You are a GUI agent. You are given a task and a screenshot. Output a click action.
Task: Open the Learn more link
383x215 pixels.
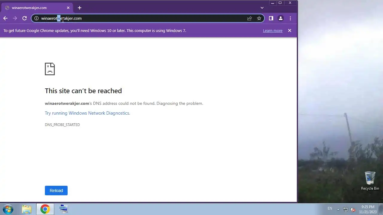coord(273,30)
